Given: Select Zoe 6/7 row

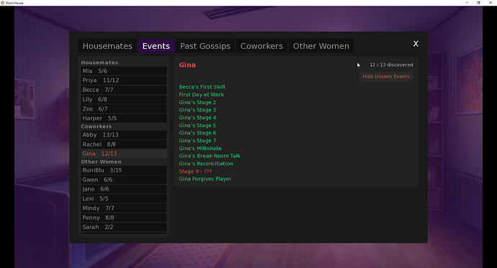Looking at the screenshot, I should pyautogui.click(x=124, y=108).
